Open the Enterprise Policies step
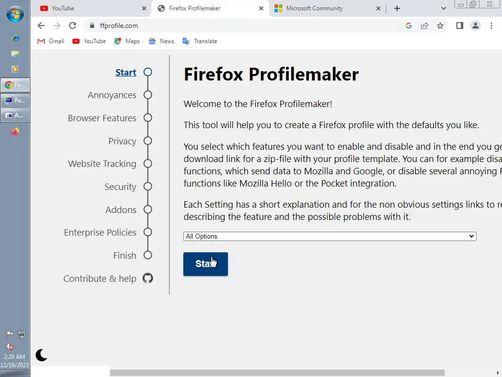Viewport: 502px width, 377px height. coord(100,232)
